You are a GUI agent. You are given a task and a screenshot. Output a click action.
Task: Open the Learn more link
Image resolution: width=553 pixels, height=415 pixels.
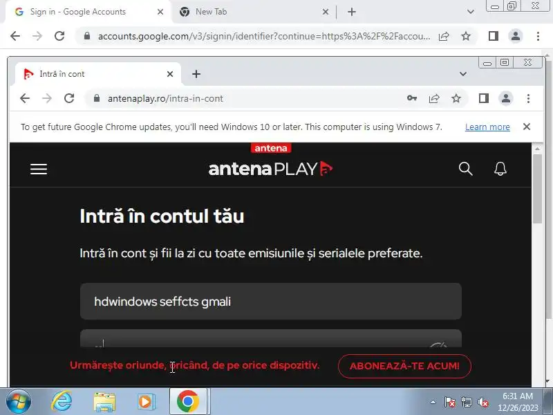487,127
